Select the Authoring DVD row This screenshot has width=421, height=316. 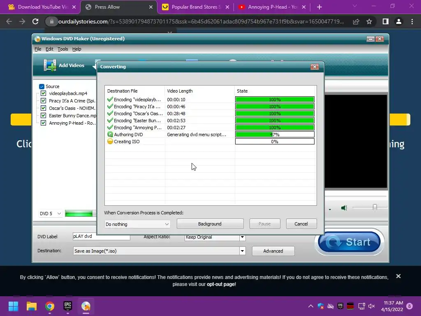point(210,135)
